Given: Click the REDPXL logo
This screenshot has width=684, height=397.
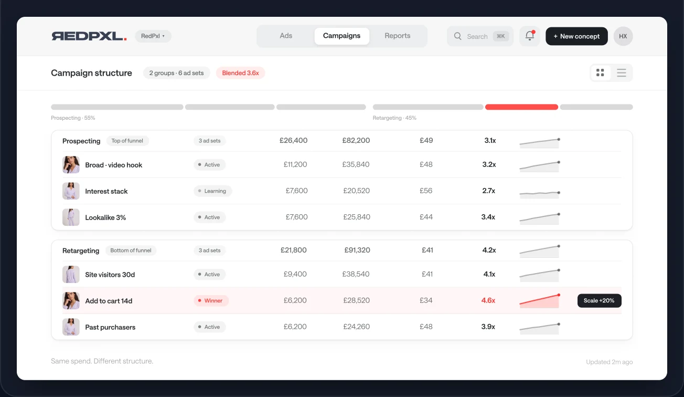Looking at the screenshot, I should [x=89, y=36].
